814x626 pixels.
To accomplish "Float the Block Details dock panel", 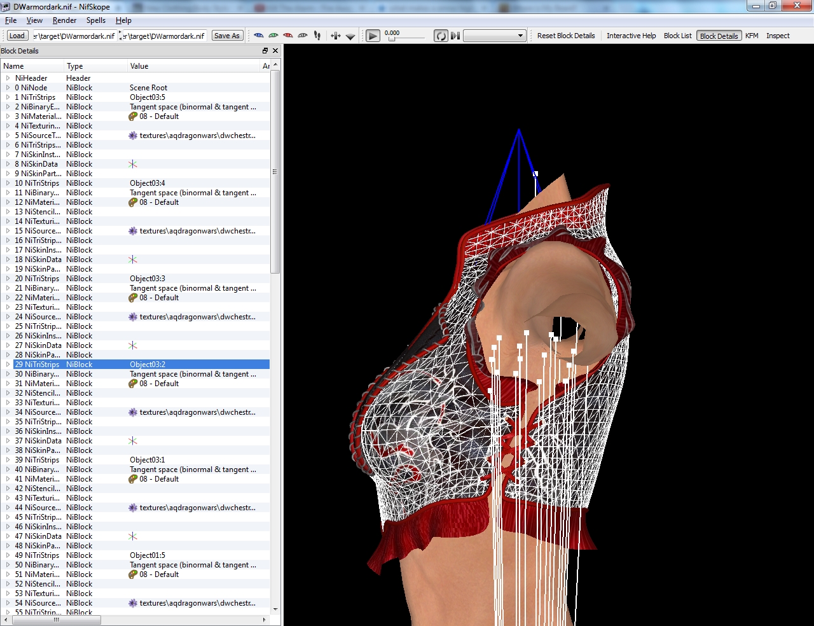I will click(265, 51).
